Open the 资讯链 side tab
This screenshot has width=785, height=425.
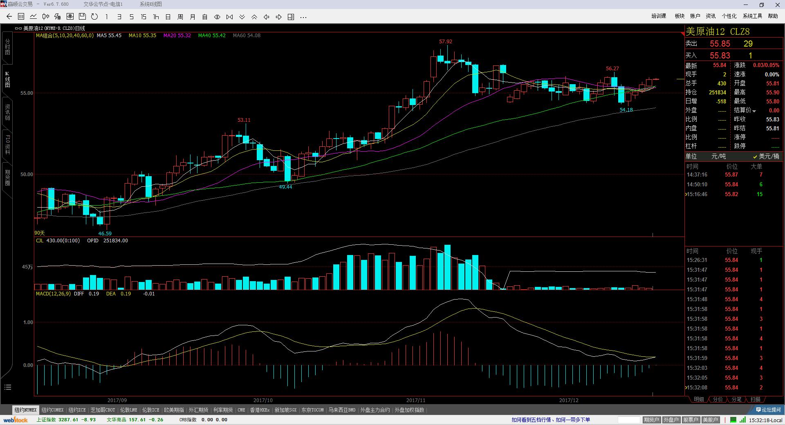coord(7,112)
